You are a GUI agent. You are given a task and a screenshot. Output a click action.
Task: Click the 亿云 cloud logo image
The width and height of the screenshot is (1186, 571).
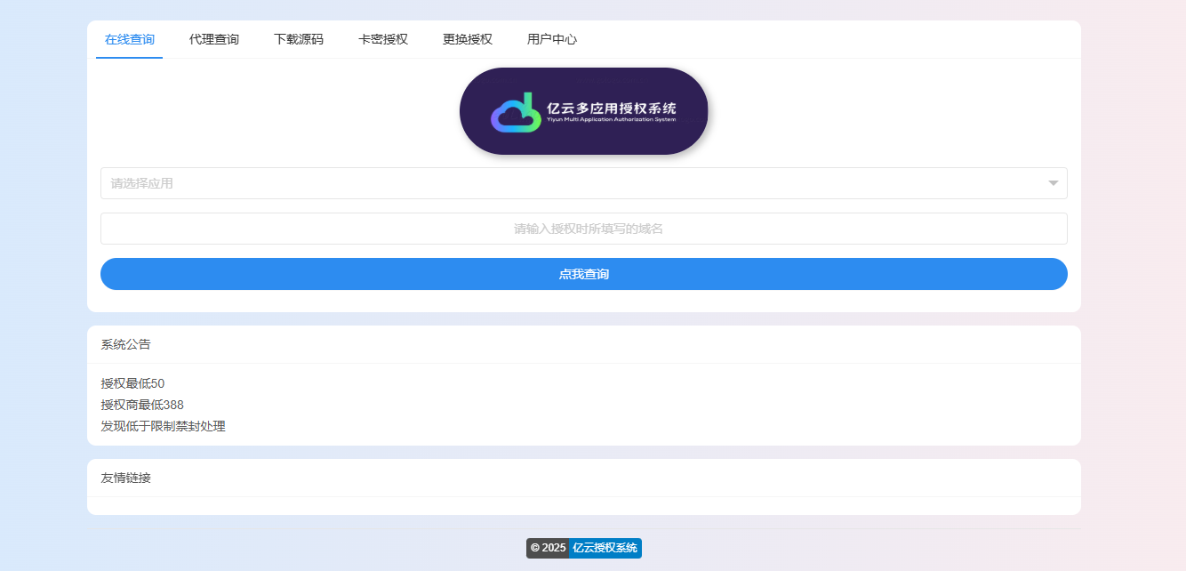click(x=583, y=110)
